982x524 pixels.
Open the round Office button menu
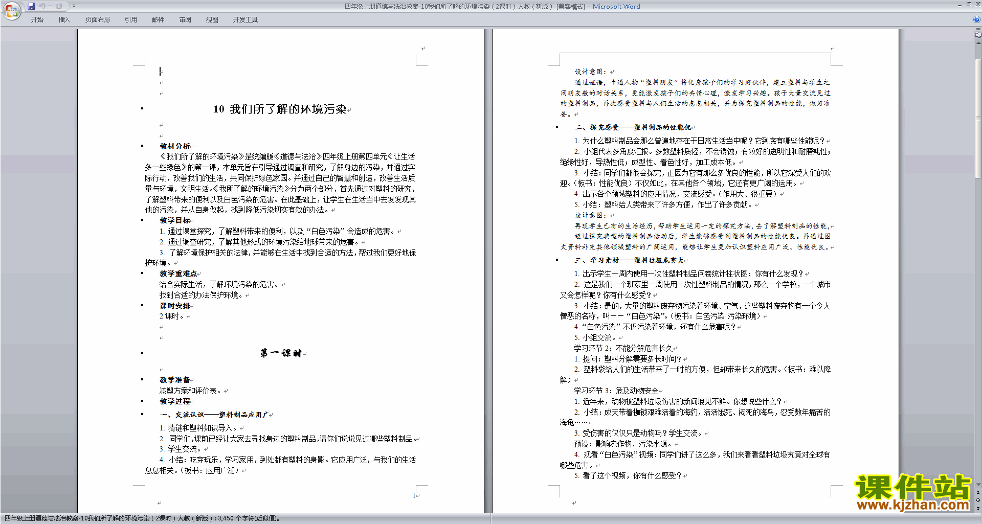click(11, 10)
